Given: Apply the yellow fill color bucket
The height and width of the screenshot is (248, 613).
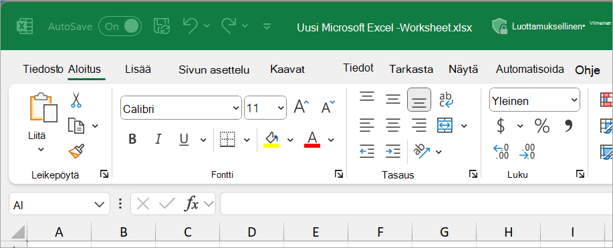Looking at the screenshot, I should tap(271, 139).
